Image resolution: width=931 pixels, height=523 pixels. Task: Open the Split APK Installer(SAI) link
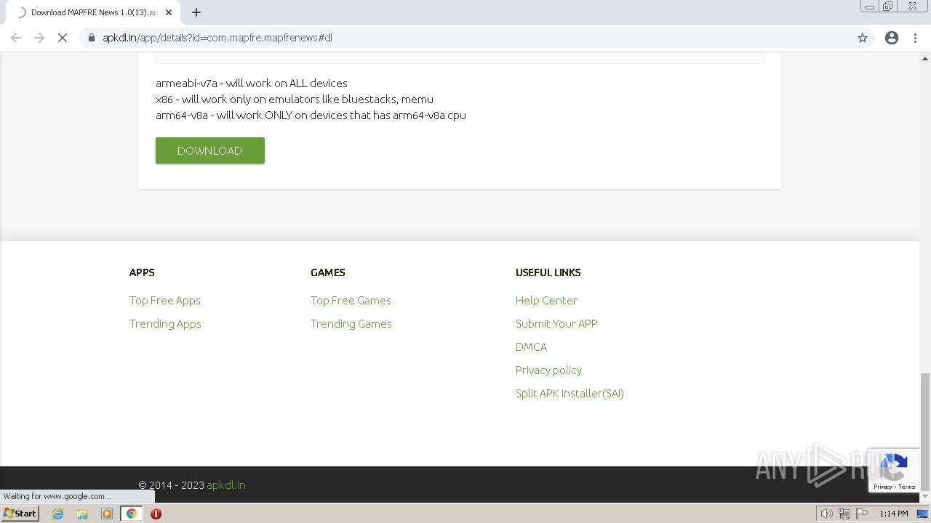click(x=570, y=393)
